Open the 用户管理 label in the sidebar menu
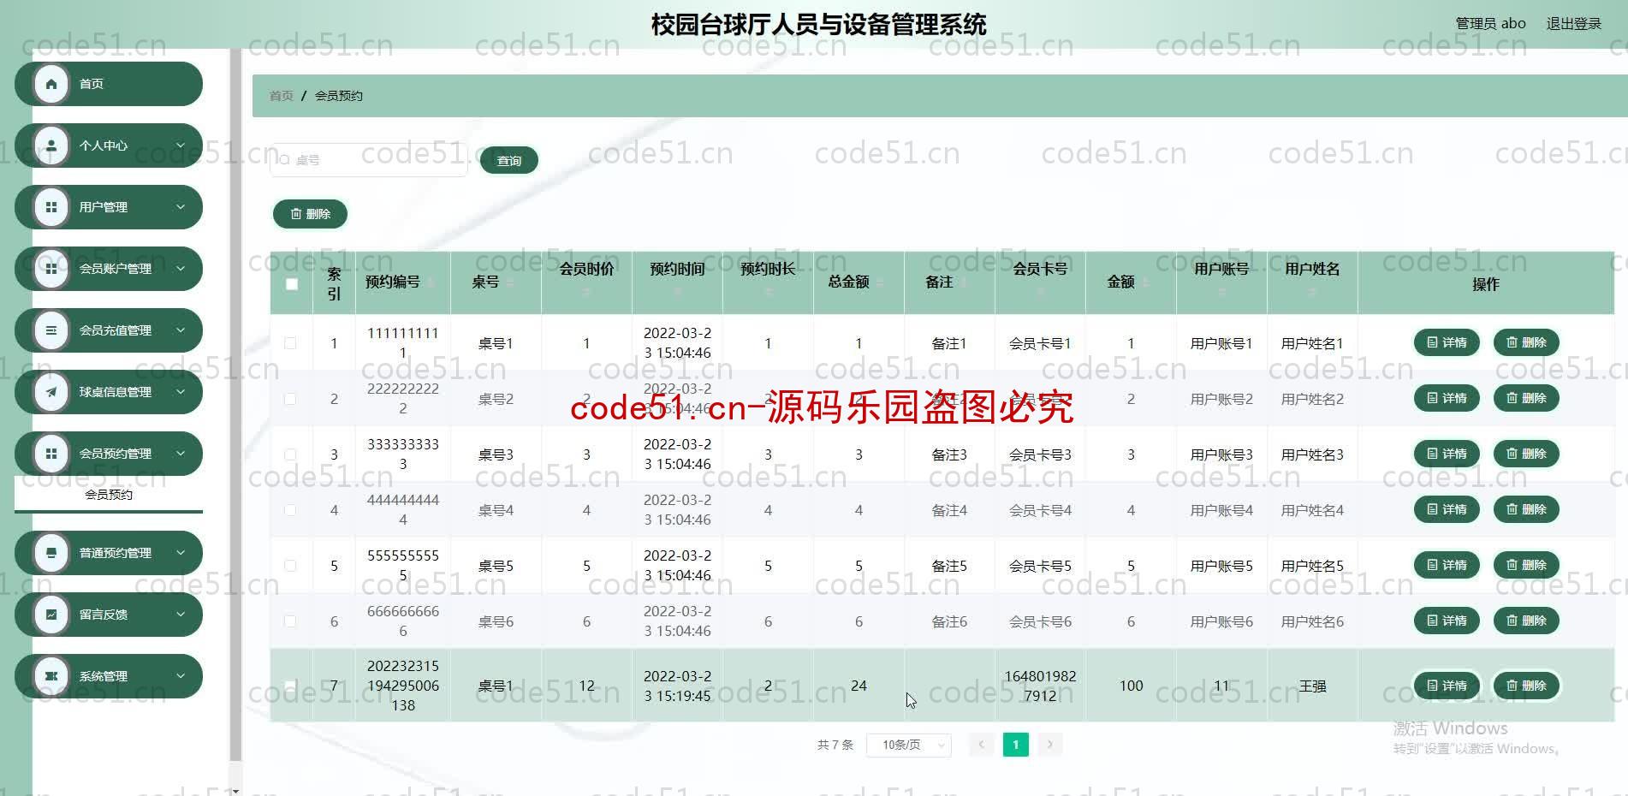The width and height of the screenshot is (1628, 796). pos(104,207)
